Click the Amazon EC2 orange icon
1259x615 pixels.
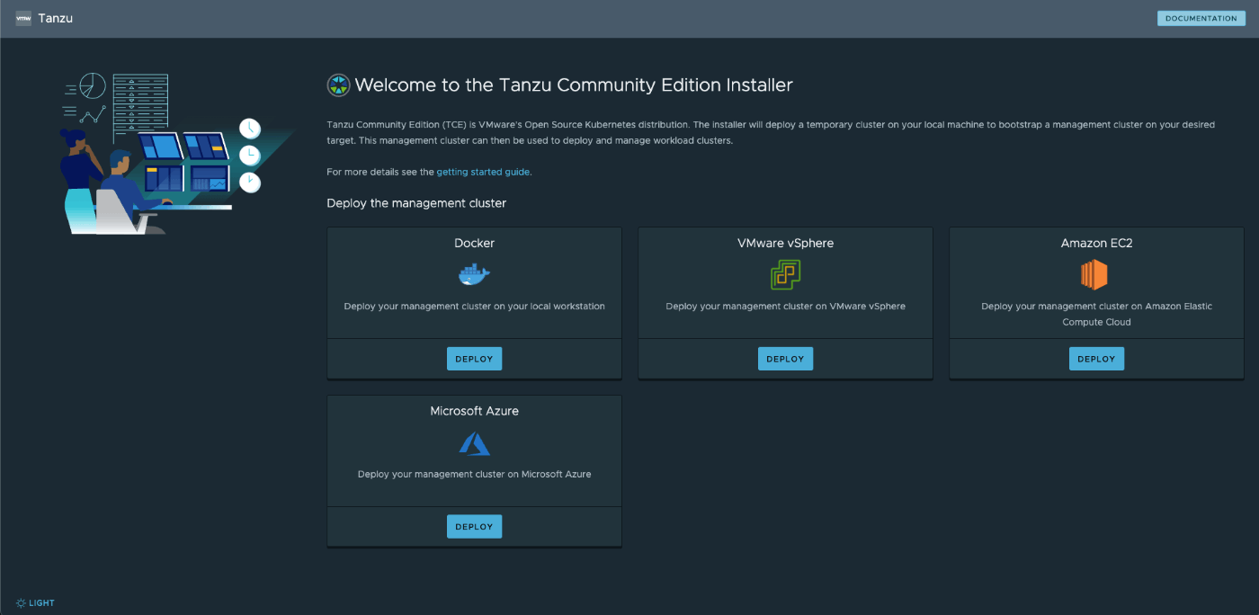pyautogui.click(x=1094, y=274)
